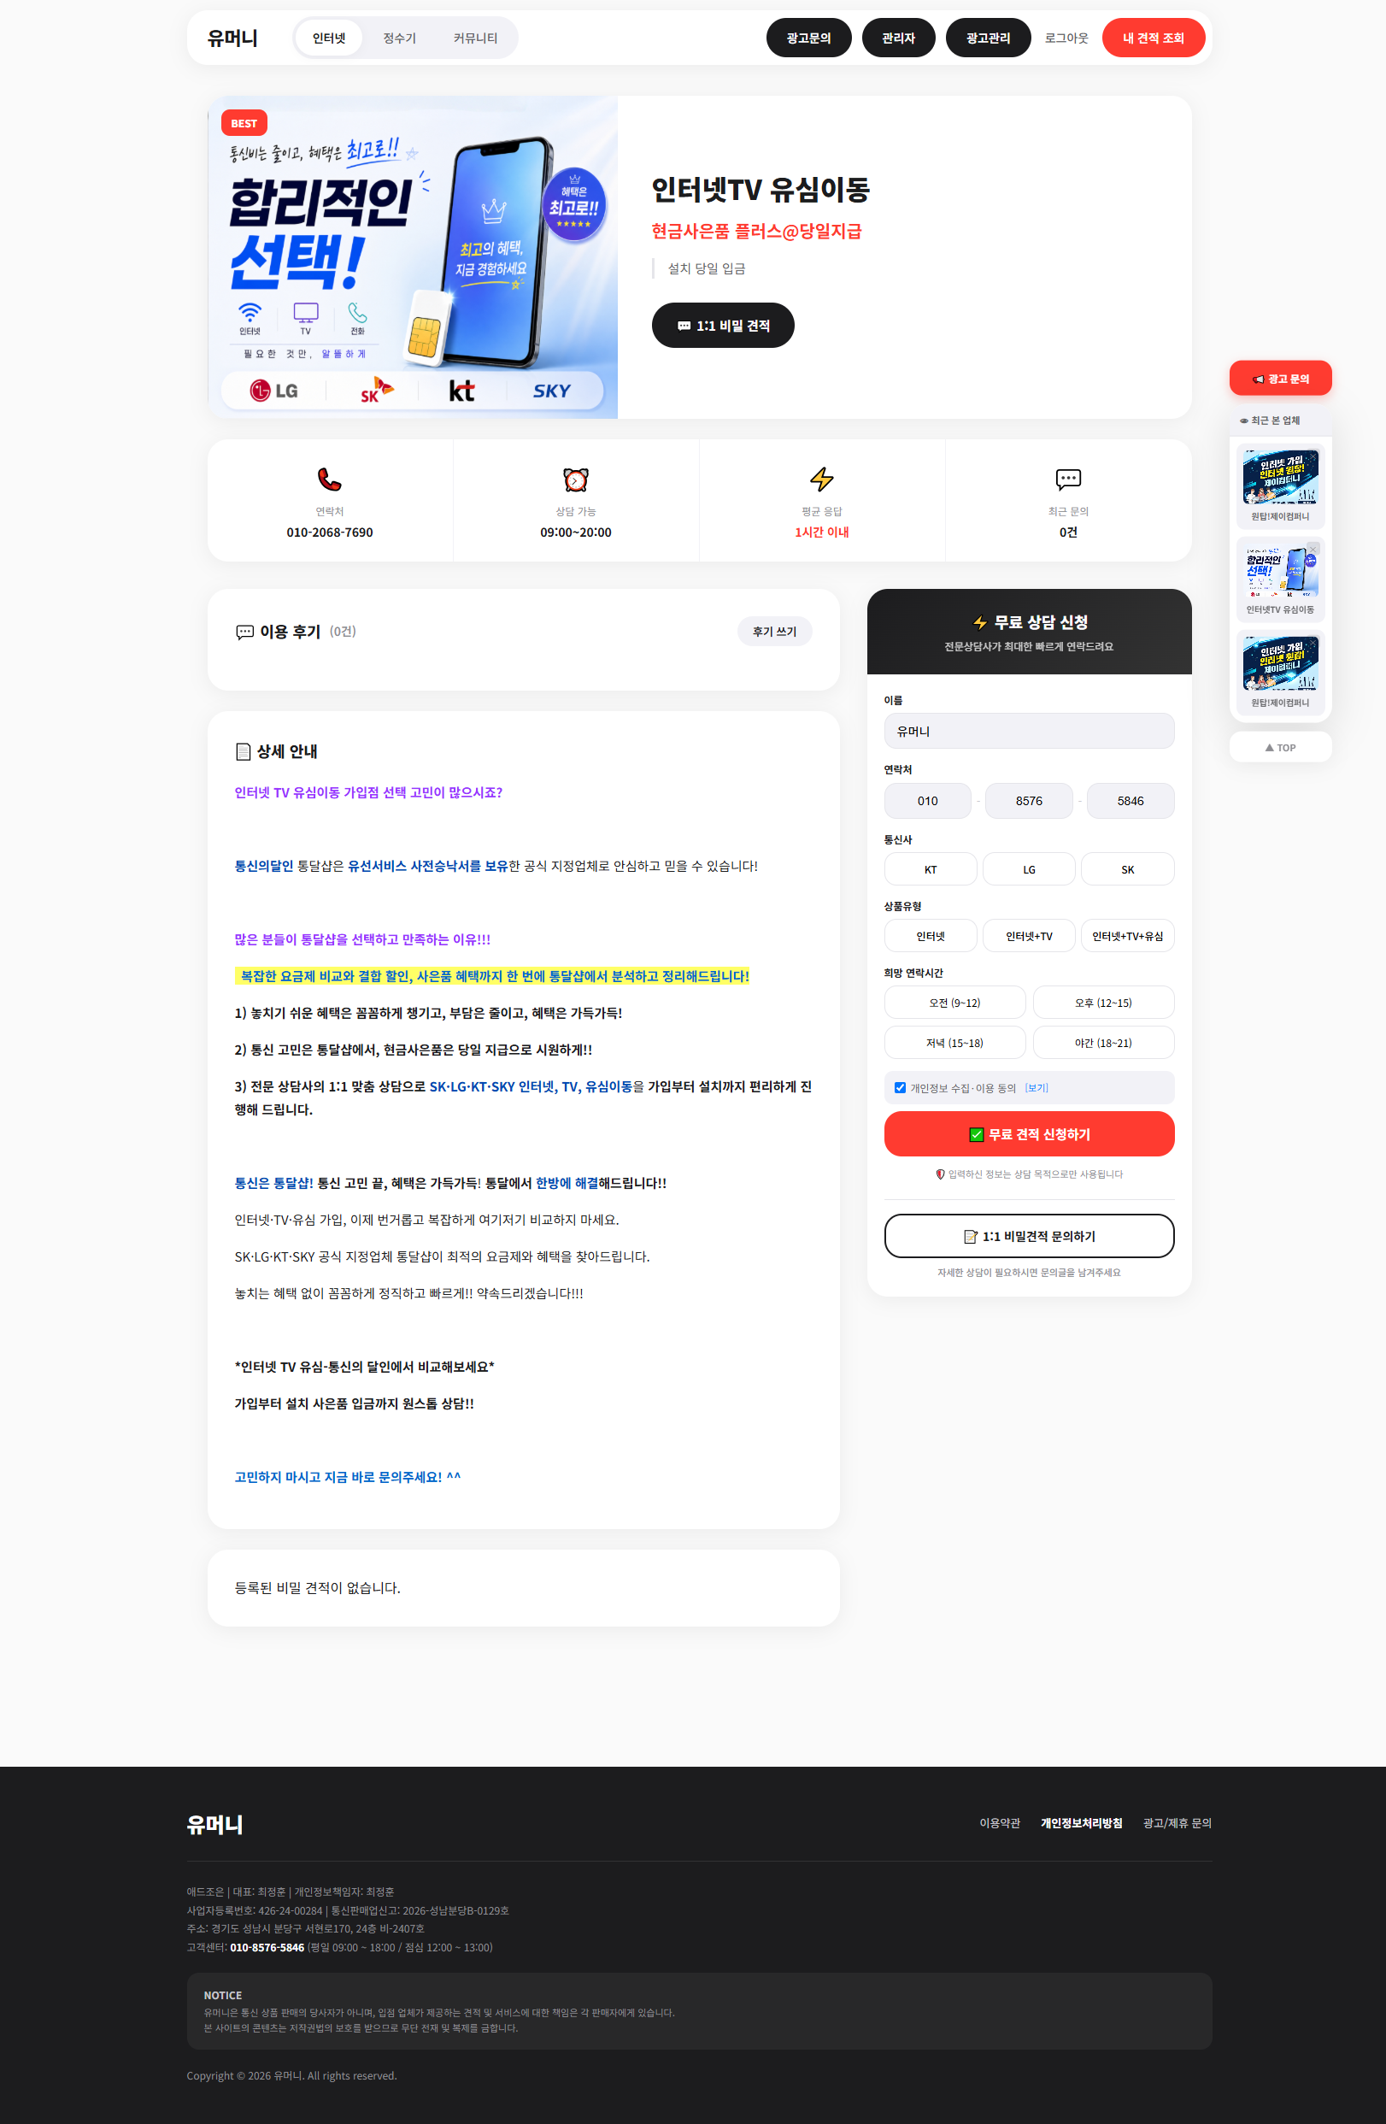Switch to the 인터넷 tab
Screen dimensions: 1386x2124
pos(328,38)
